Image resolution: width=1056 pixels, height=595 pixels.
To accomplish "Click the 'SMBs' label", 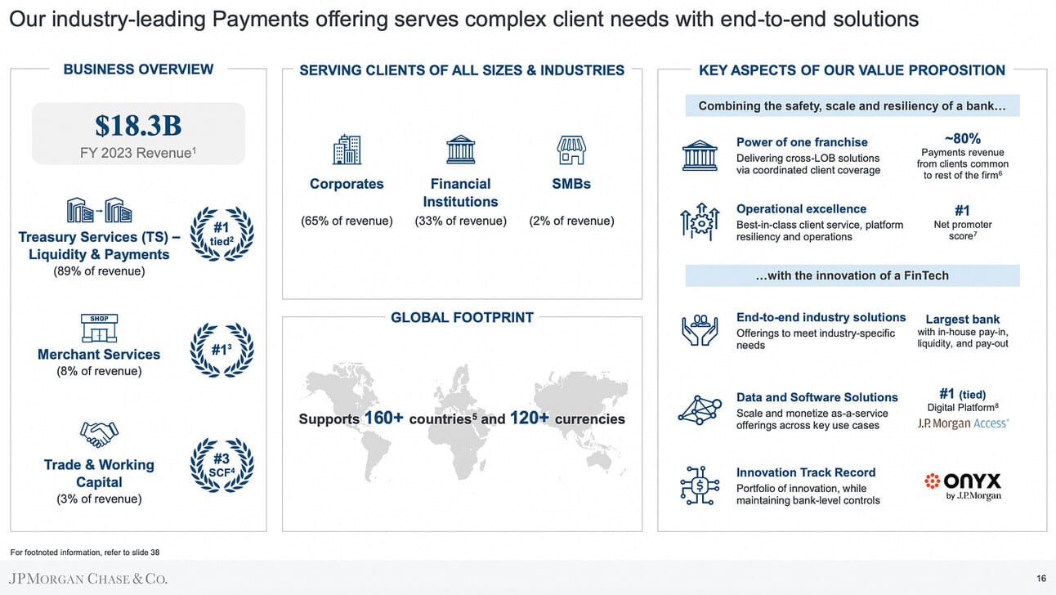I will (571, 184).
